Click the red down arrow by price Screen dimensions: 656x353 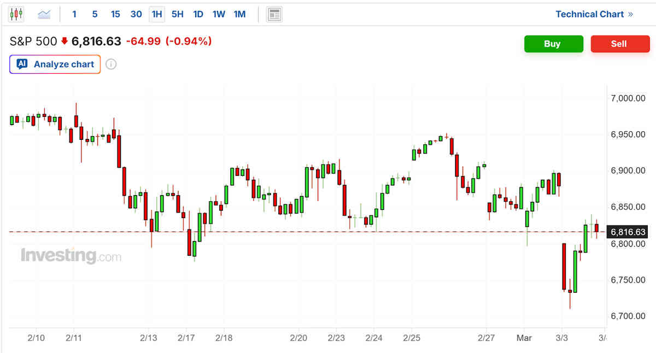point(65,42)
